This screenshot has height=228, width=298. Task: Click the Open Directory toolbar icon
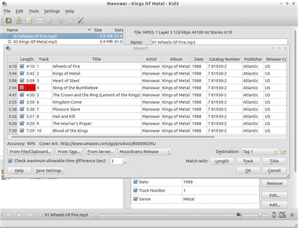click(9, 21)
